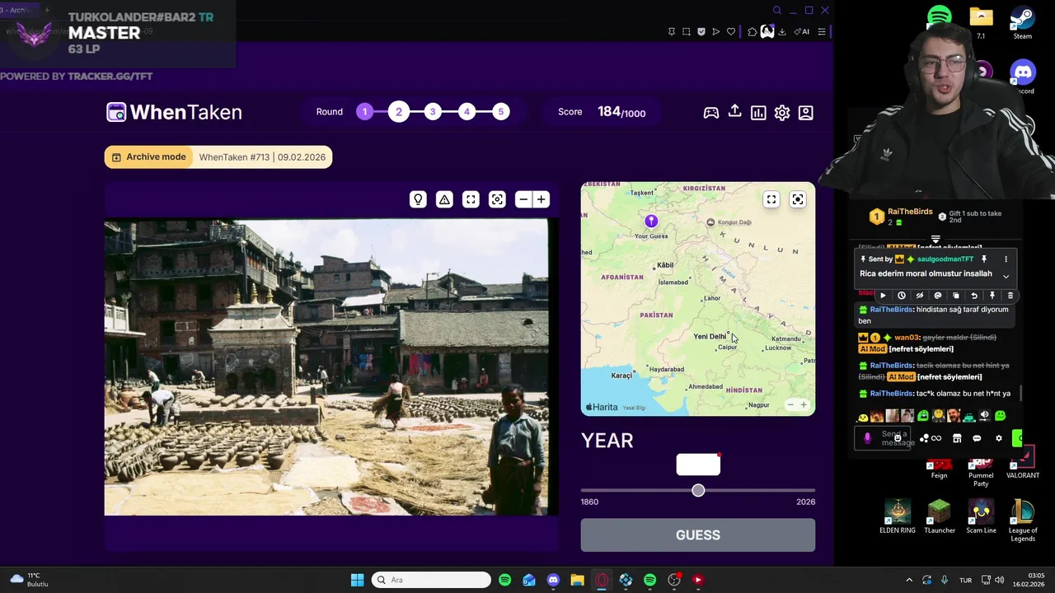Expand the pinned chat message chevron
The image size is (1055, 593).
[x=1006, y=277]
